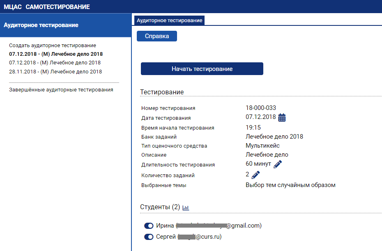
Task: Click the Выбор тем случайным образом value
Action: point(290,185)
